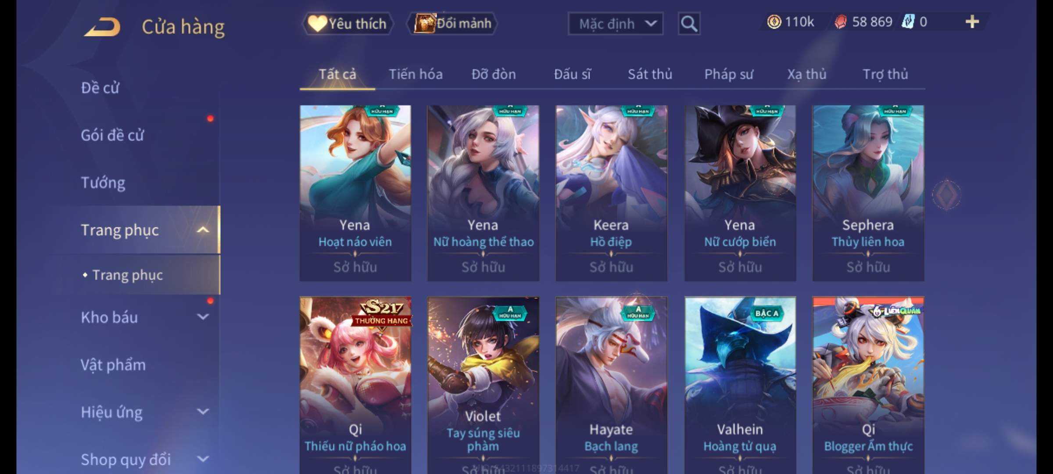Open Gói đề cử in sidebar

pyautogui.click(x=112, y=135)
